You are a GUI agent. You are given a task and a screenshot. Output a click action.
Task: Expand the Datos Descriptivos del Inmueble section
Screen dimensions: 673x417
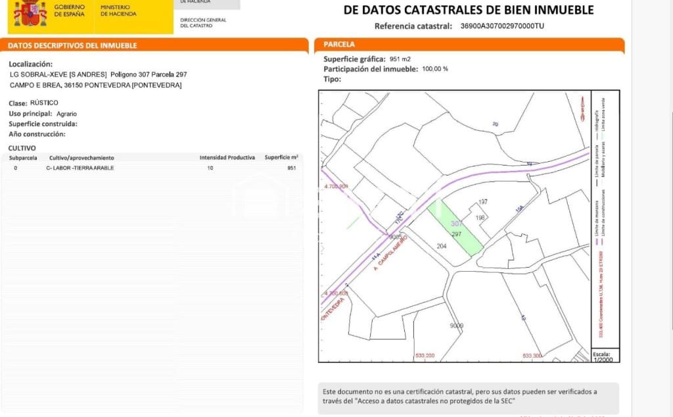[x=72, y=45]
